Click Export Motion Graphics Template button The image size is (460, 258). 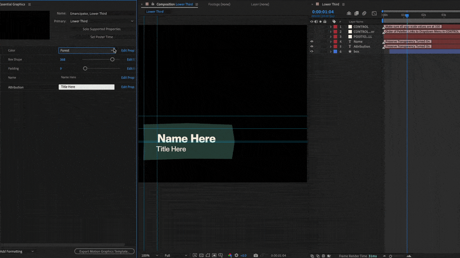[104, 252]
